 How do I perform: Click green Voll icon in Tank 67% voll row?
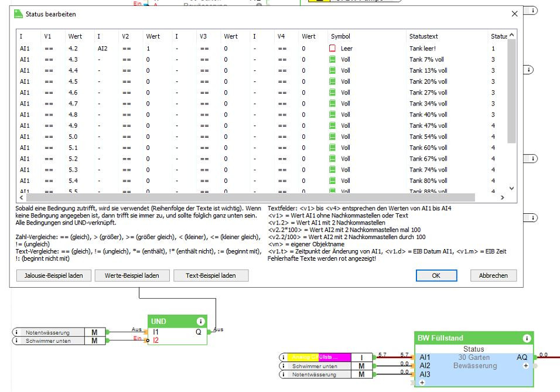[x=332, y=159]
